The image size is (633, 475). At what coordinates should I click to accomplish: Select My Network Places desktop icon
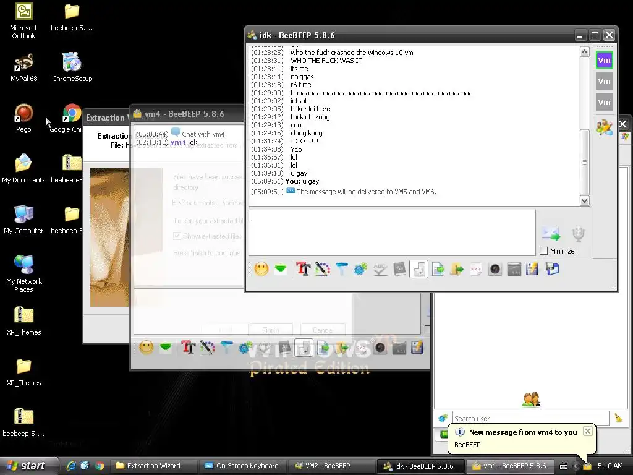tap(23, 273)
